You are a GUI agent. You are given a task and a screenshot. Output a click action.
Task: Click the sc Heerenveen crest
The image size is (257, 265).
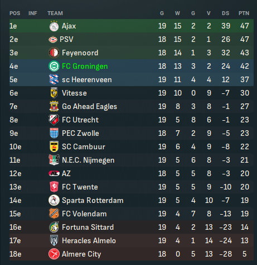point(54,79)
